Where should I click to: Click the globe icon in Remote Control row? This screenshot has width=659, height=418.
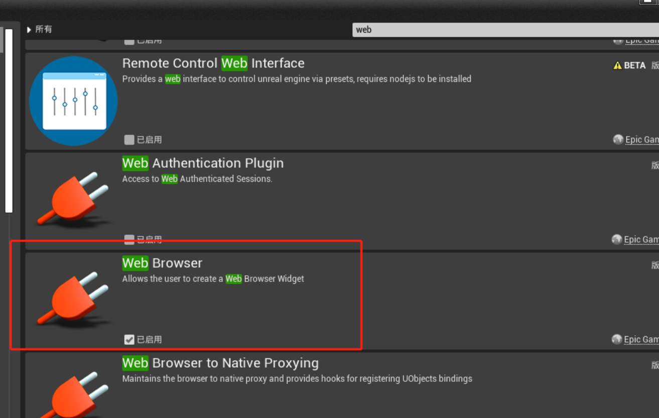[618, 140]
